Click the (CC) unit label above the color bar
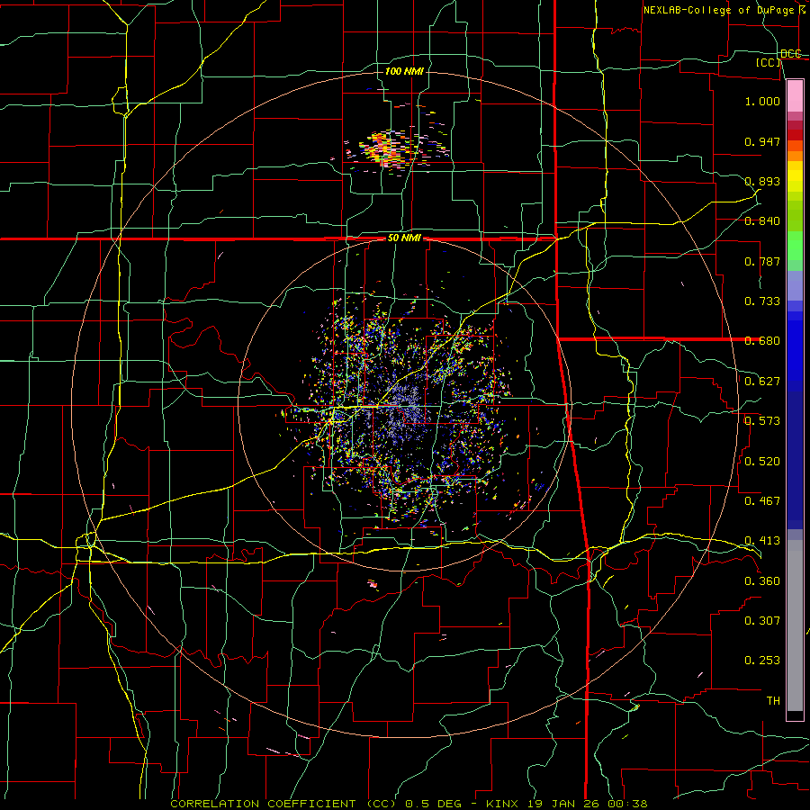The width and height of the screenshot is (810, 810). (769, 62)
